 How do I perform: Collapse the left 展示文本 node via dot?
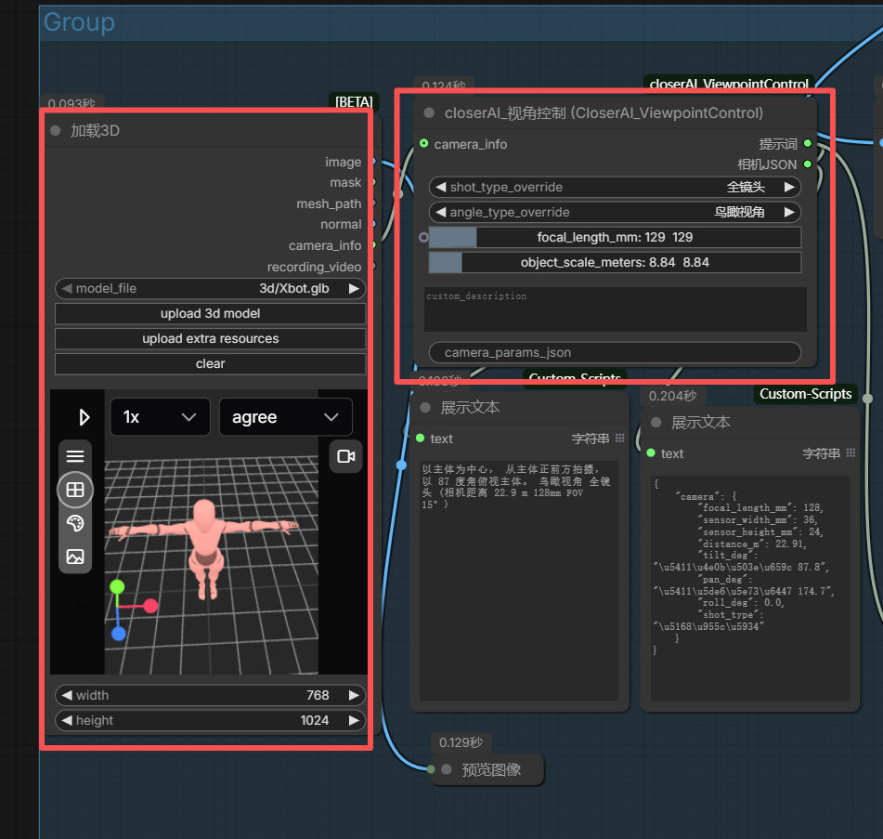click(x=425, y=407)
